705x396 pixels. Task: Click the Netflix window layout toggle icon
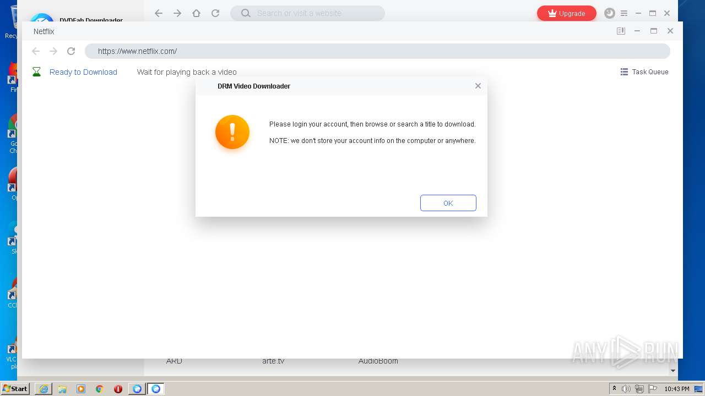click(x=621, y=31)
